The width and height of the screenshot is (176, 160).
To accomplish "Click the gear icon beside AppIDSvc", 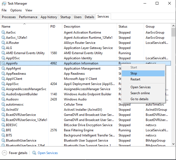I will click(3, 58).
